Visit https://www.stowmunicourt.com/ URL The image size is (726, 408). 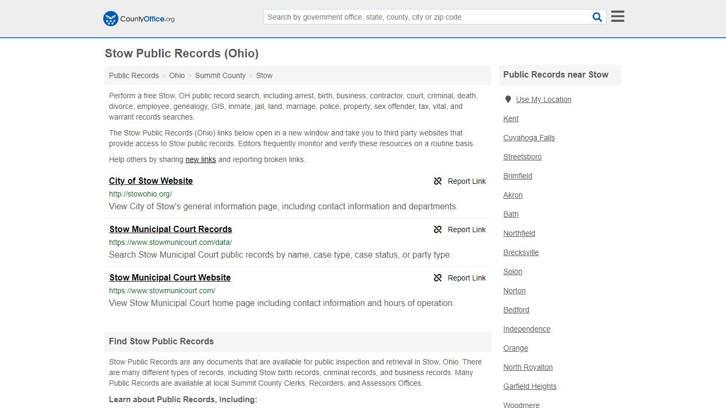point(162,291)
